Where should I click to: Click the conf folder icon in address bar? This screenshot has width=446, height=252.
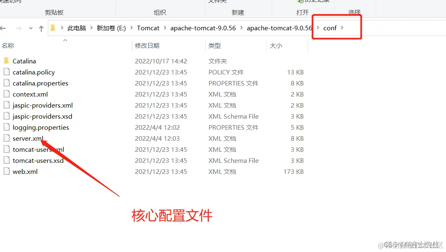click(x=330, y=28)
